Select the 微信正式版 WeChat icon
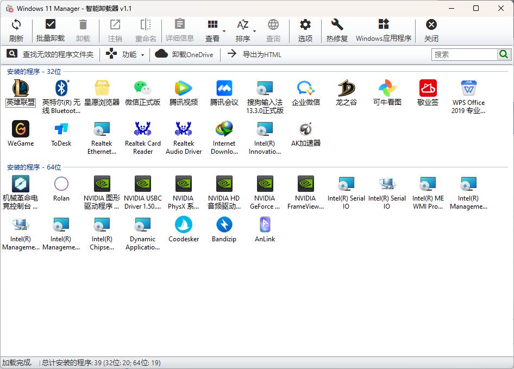The image size is (514, 369). click(x=142, y=89)
